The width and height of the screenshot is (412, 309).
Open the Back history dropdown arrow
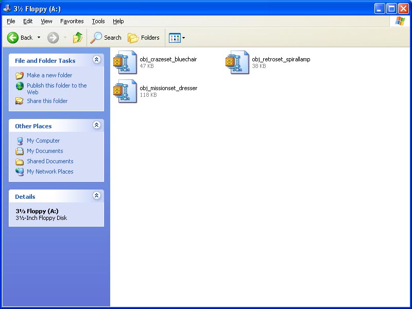click(39, 38)
